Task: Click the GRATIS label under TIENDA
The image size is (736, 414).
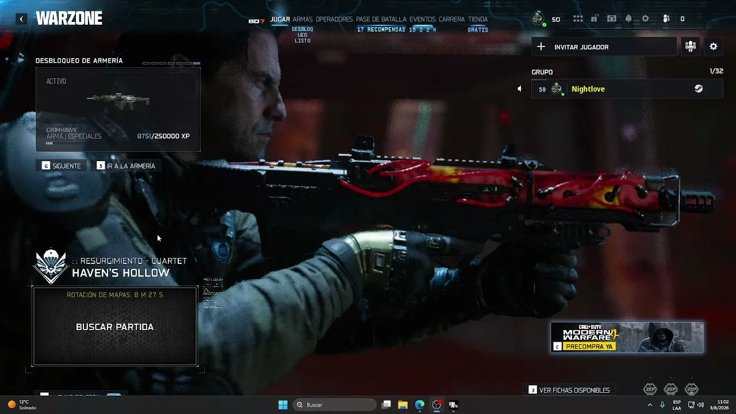Action: [478, 30]
